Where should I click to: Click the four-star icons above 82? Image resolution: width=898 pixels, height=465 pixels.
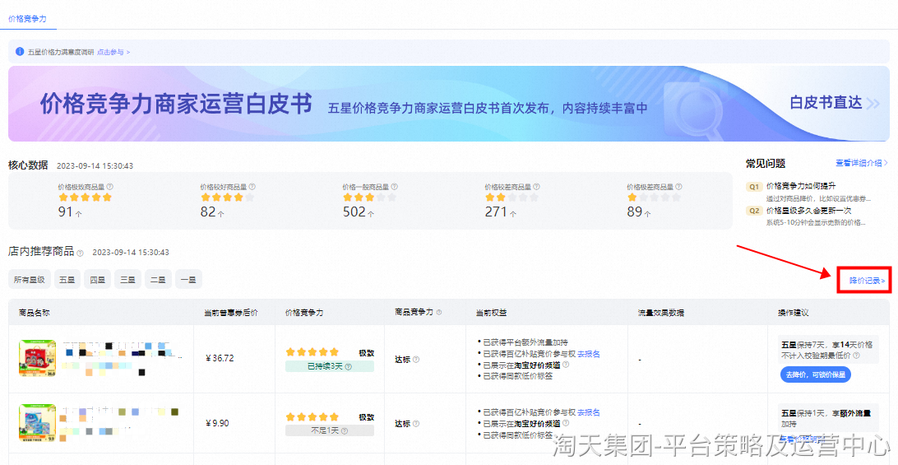[227, 198]
